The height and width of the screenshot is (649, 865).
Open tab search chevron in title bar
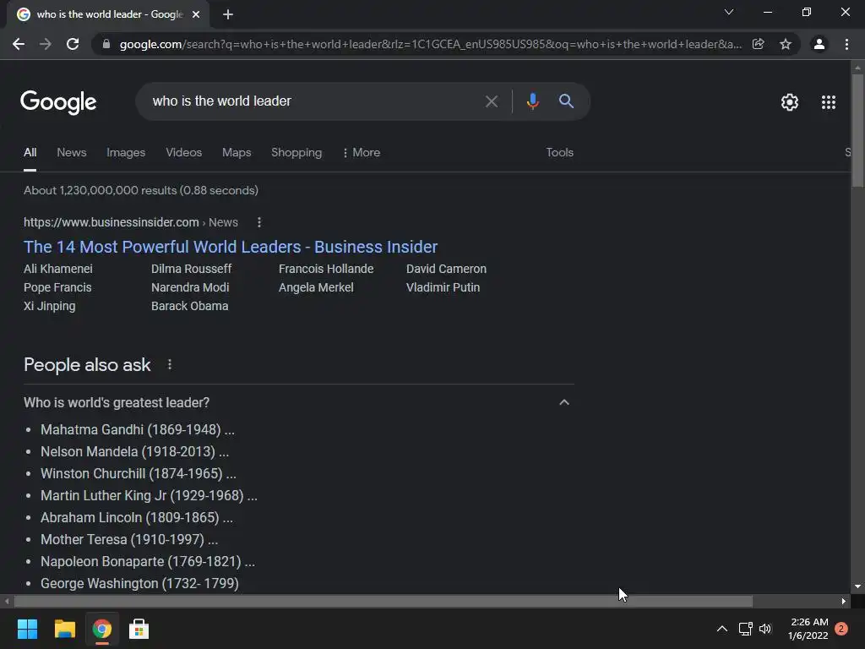click(729, 12)
